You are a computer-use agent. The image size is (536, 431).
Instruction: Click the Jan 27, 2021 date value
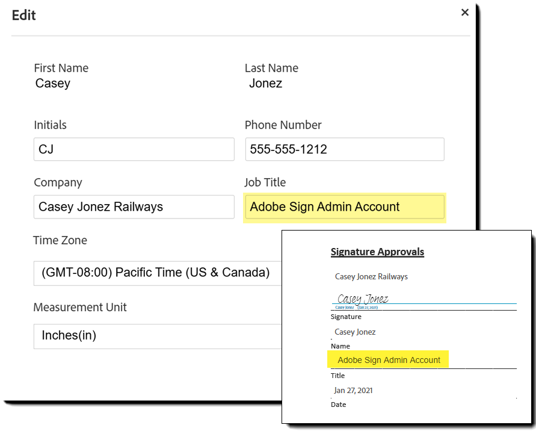coord(353,391)
